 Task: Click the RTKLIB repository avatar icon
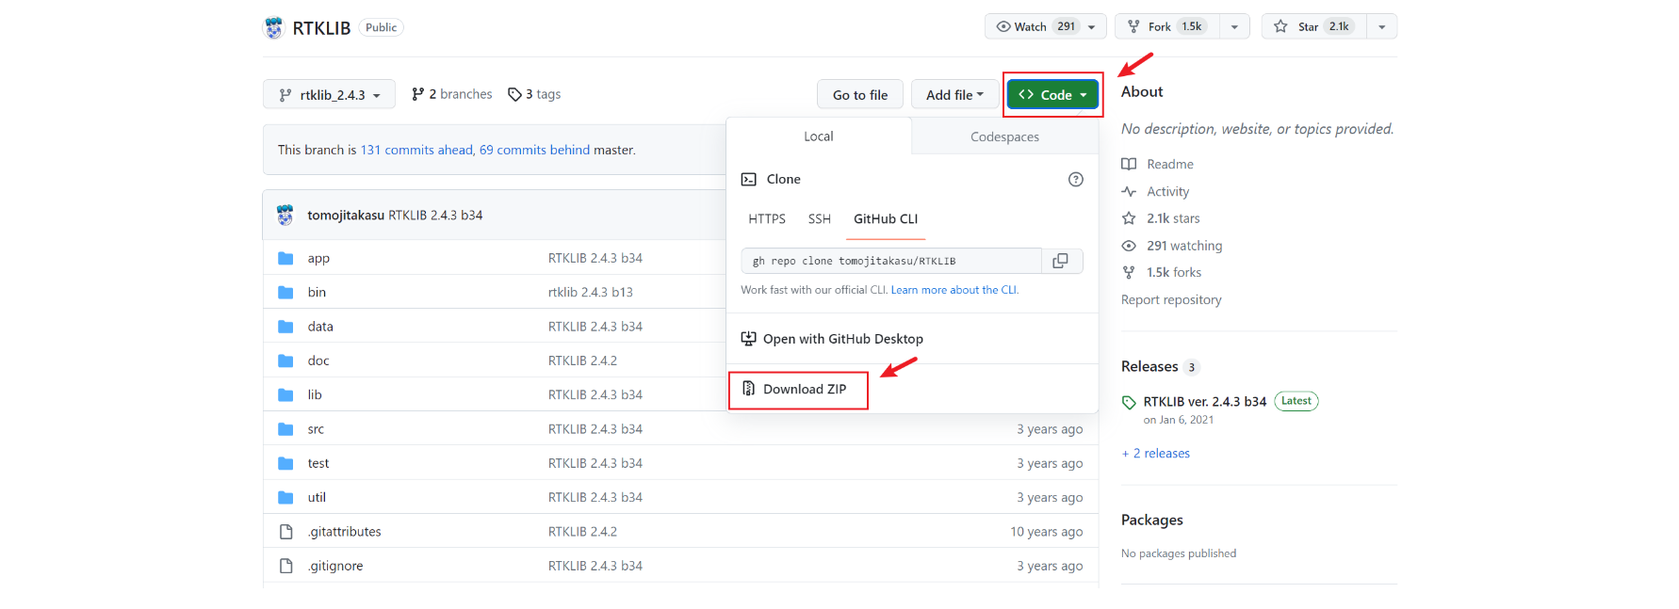tap(273, 28)
